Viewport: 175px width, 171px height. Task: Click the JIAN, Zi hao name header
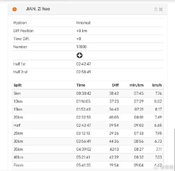pos(38,9)
